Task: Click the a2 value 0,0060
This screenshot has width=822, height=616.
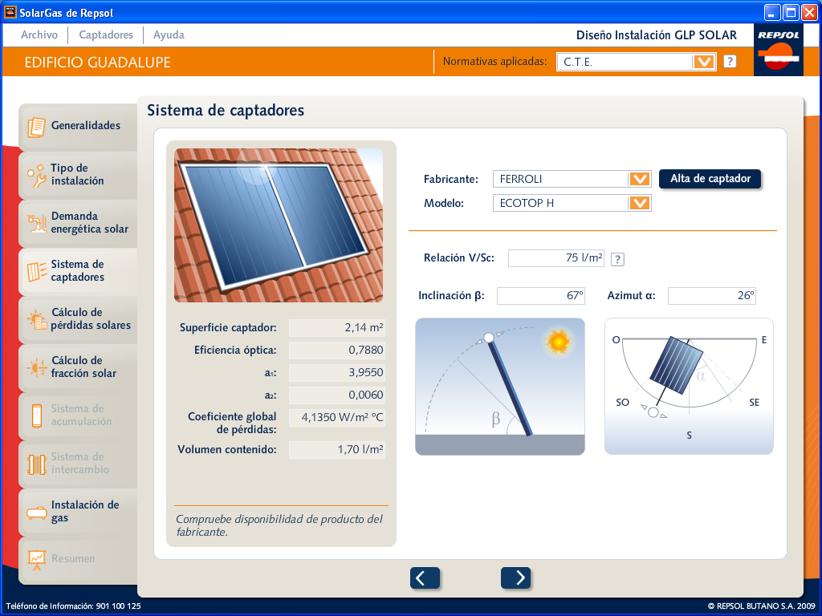Action: click(337, 395)
